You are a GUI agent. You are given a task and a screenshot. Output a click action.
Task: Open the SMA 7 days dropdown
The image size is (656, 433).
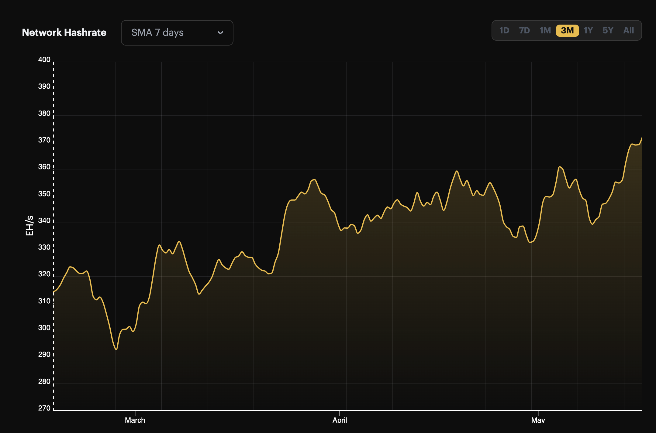[x=177, y=33]
